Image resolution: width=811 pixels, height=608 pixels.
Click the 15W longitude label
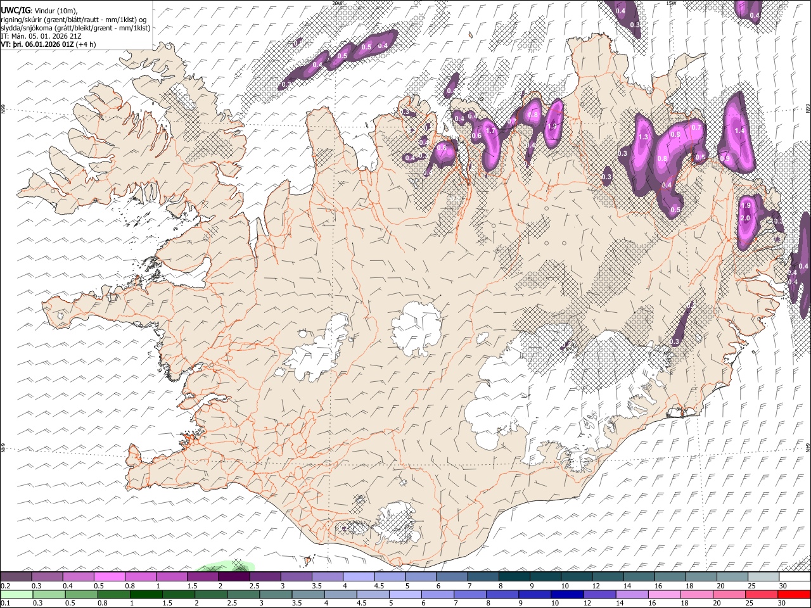(672, 3)
